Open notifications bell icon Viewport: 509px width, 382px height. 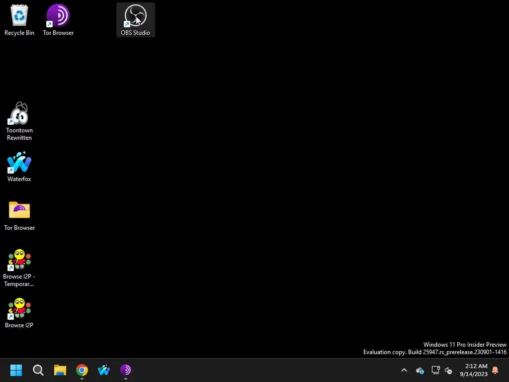point(495,370)
